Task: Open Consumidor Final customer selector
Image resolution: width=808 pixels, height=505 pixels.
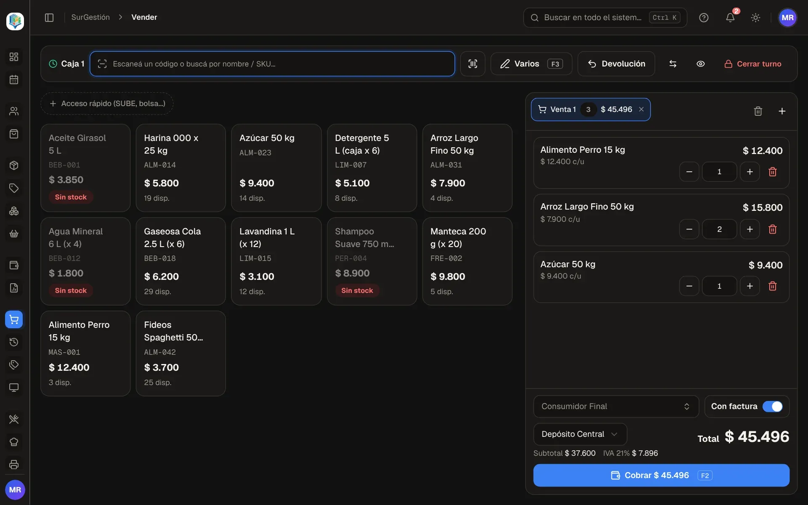Action: pyautogui.click(x=616, y=407)
